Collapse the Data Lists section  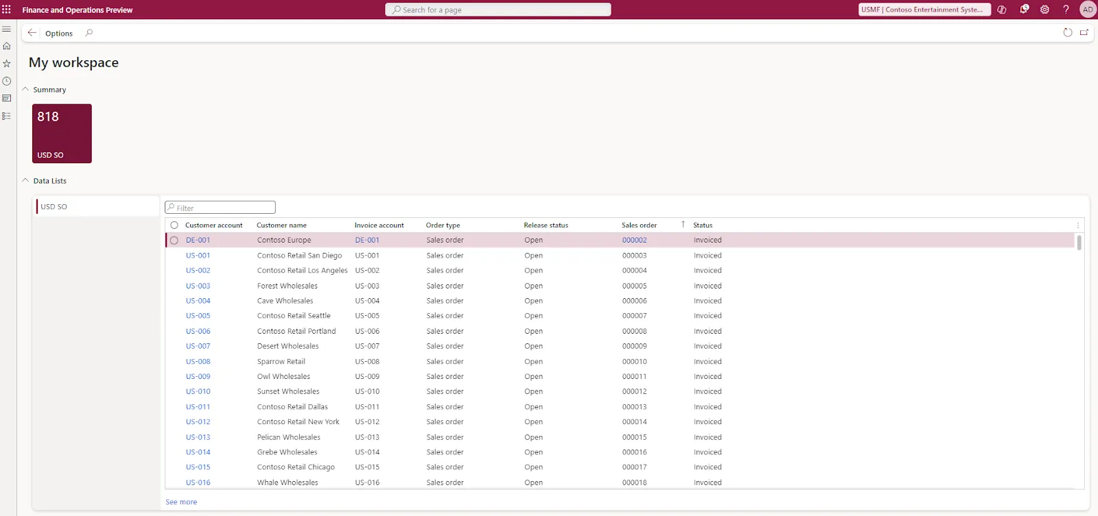[x=25, y=180]
